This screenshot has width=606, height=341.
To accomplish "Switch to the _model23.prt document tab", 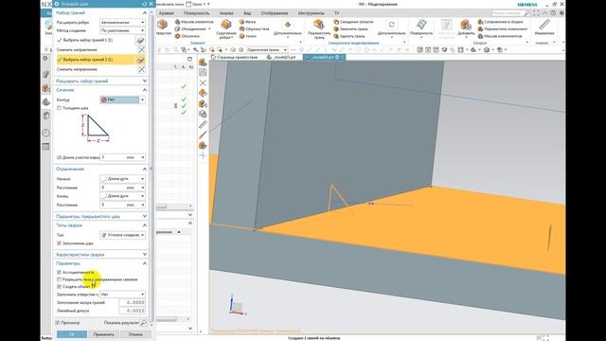I will [282, 57].
